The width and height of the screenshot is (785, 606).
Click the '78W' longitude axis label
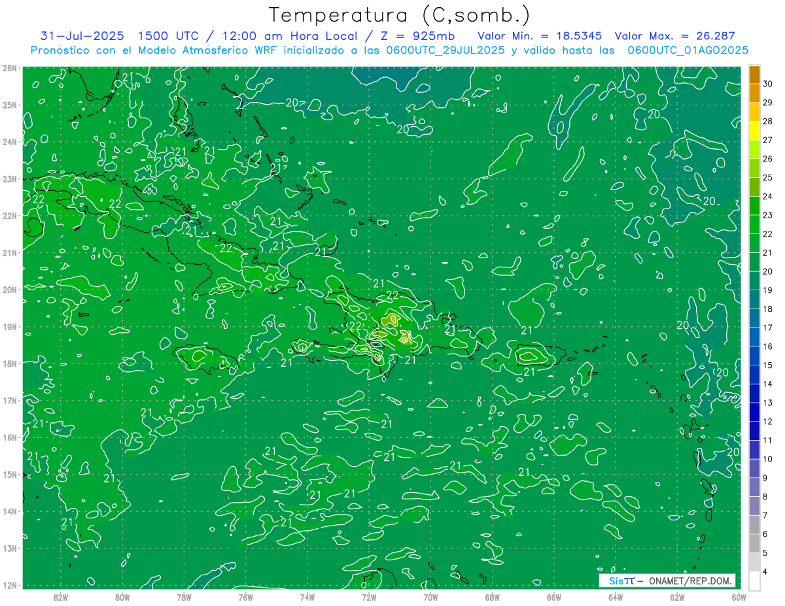(184, 597)
